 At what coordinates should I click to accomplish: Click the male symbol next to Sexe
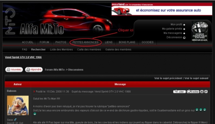point(15,120)
